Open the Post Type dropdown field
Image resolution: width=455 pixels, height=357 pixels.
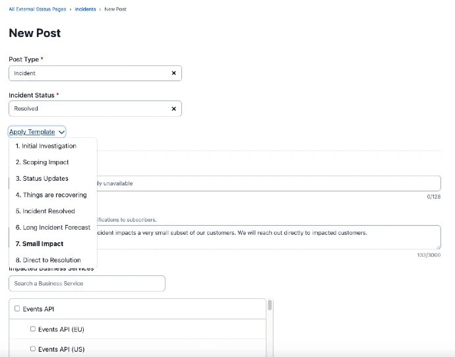95,73
